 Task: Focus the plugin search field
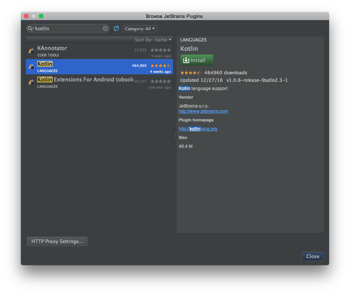pyautogui.click(x=68, y=28)
